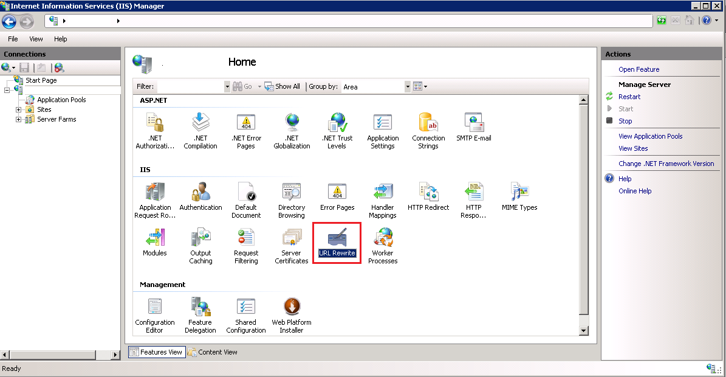
Task: Click View Application Pools link
Action: (x=651, y=136)
